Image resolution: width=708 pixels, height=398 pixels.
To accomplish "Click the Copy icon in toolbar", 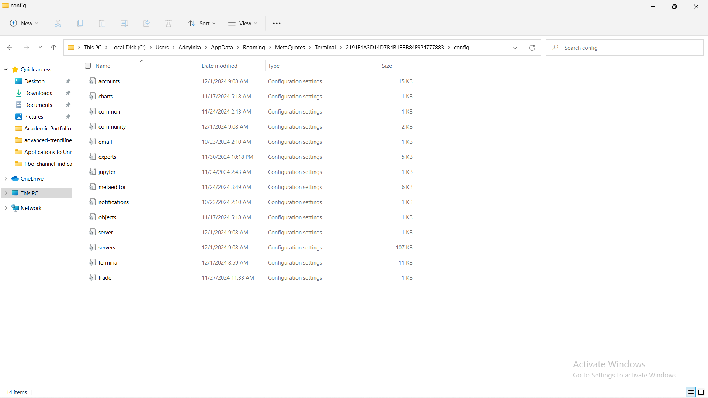I will click(x=80, y=23).
